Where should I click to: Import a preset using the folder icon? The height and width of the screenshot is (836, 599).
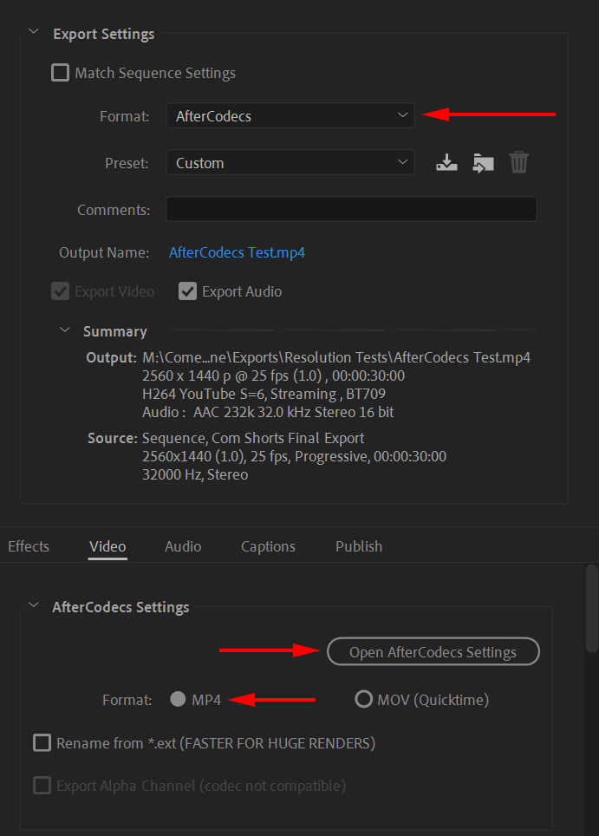click(483, 162)
